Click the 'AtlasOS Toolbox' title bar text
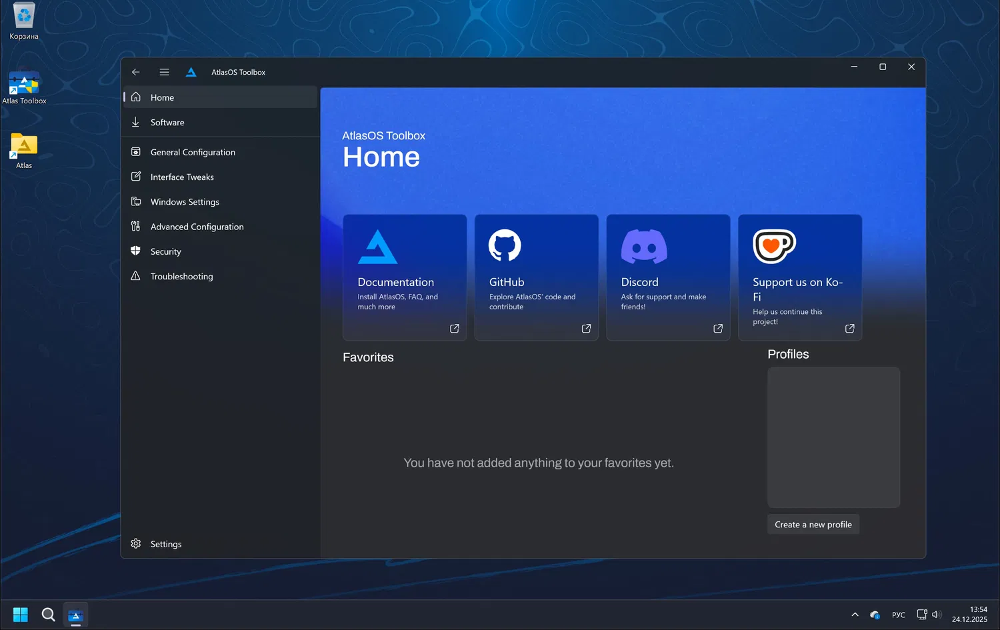 click(239, 72)
